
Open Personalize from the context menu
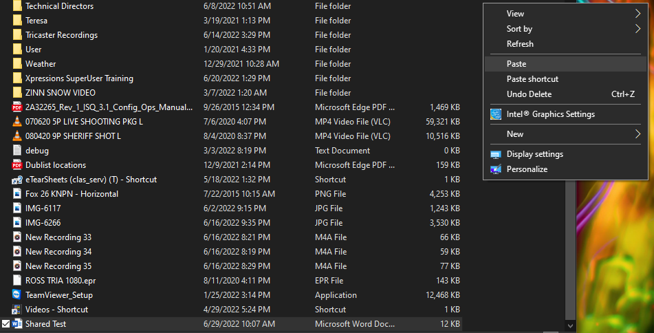565,169
